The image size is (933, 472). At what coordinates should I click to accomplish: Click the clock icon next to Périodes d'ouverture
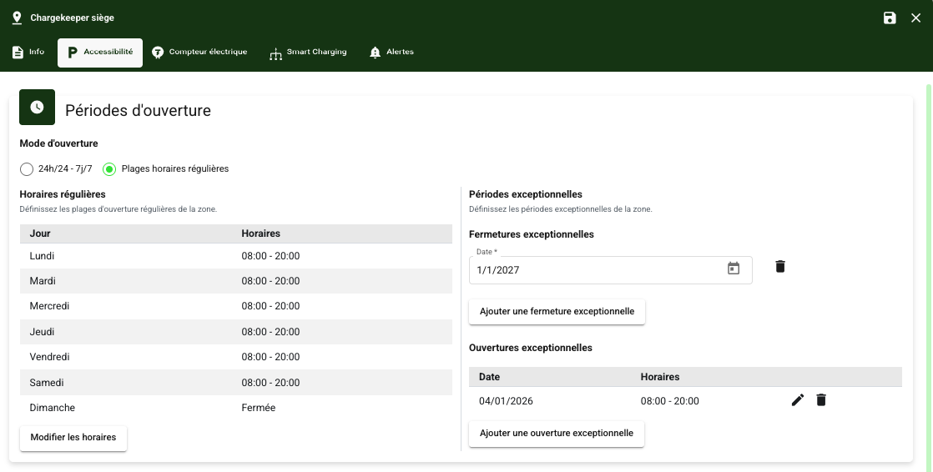point(37,108)
